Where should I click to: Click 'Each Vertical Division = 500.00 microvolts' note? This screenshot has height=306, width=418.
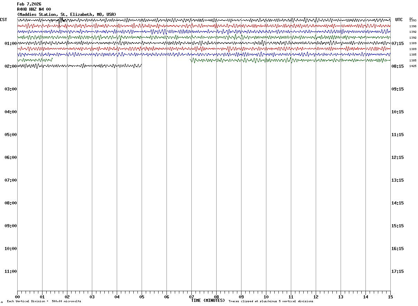[x=44, y=302]
